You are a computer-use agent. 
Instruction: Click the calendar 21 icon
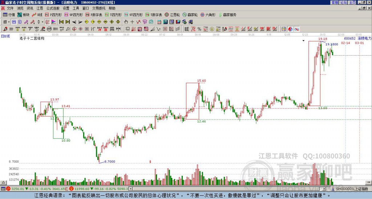[159, 22]
